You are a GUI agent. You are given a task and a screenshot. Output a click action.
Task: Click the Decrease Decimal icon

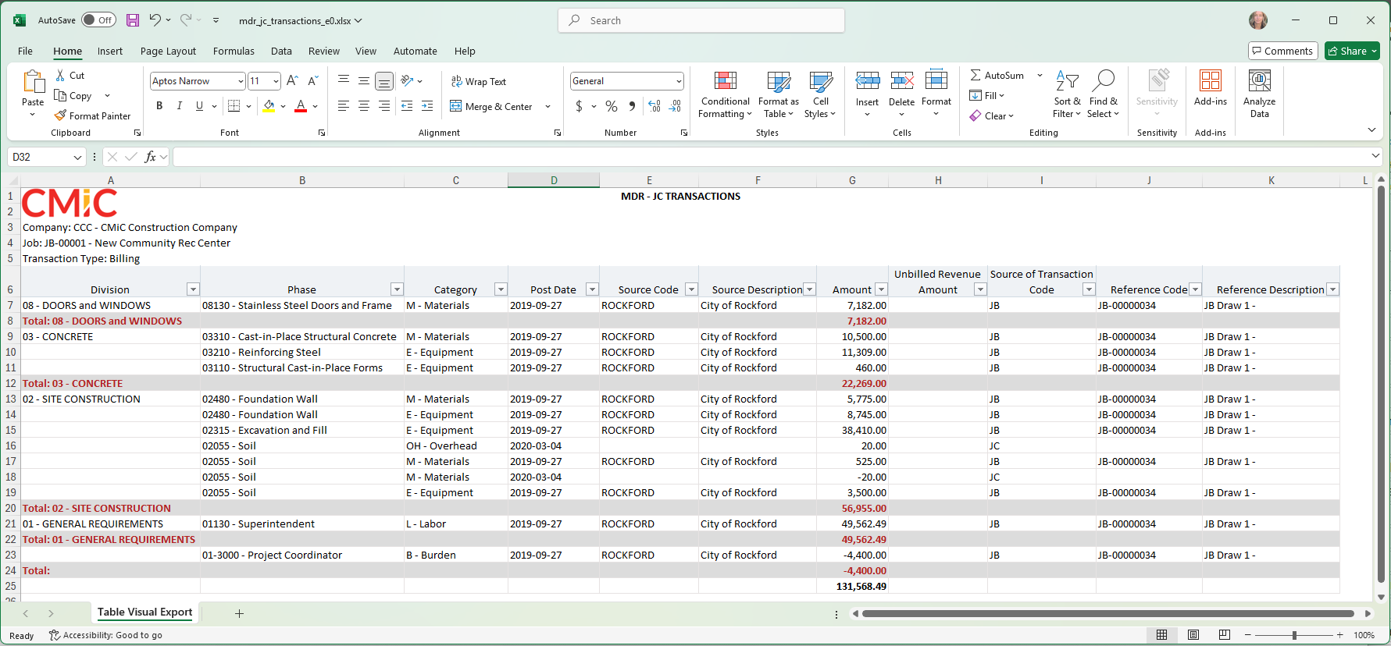click(676, 106)
